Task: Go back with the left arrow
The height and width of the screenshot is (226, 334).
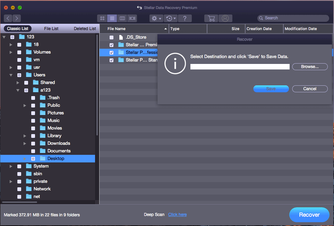Action: tap(8, 18)
